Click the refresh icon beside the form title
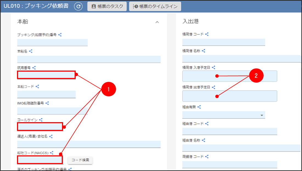 [78, 7]
